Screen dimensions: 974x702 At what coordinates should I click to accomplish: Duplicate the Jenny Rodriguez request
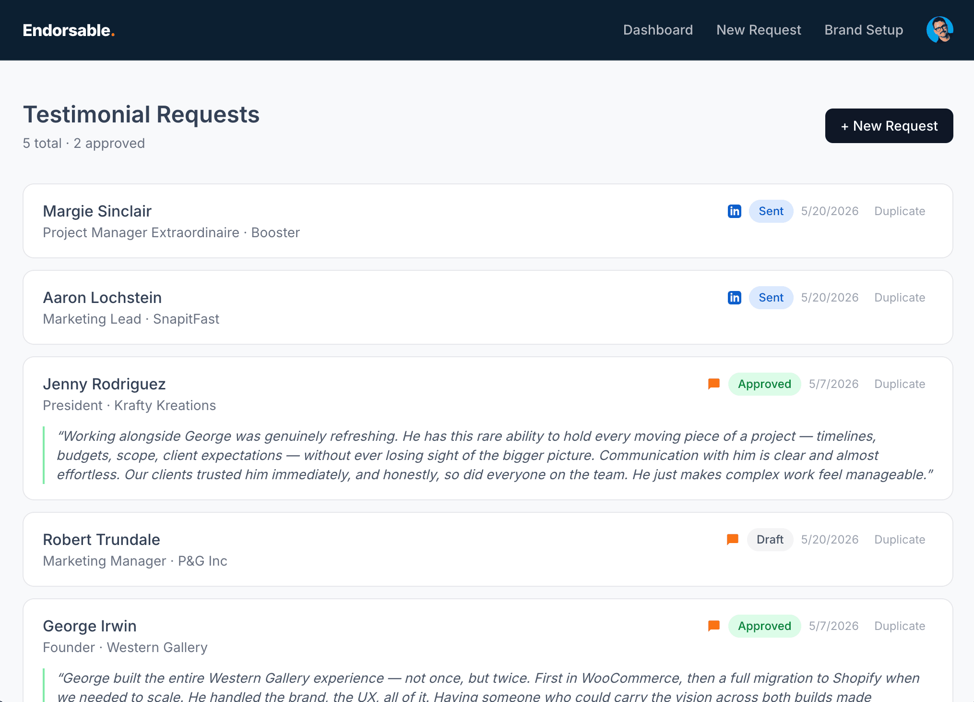point(900,384)
